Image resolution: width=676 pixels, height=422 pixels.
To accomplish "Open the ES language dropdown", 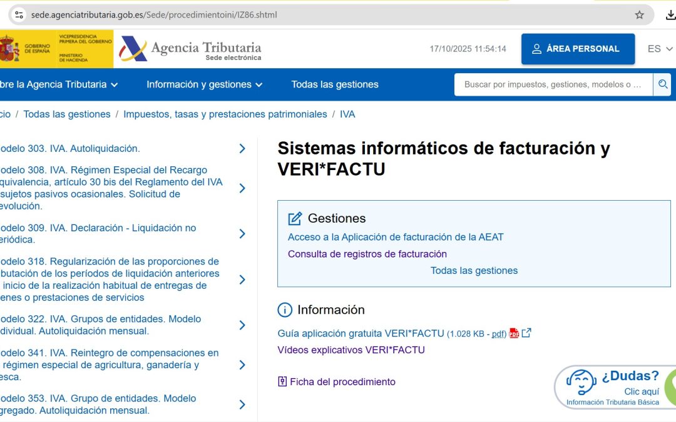I will pyautogui.click(x=660, y=49).
